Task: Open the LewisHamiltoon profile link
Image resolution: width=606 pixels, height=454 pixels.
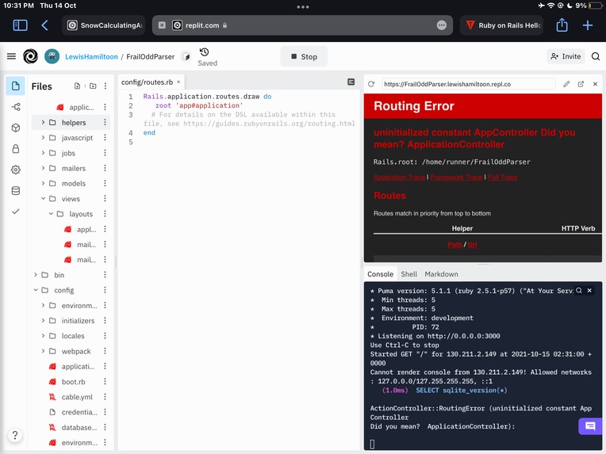Action: [91, 56]
